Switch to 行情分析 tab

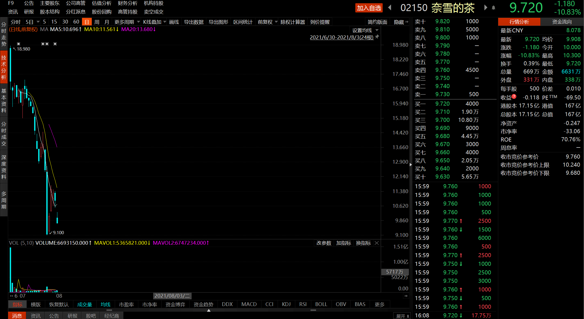pyautogui.click(x=519, y=22)
